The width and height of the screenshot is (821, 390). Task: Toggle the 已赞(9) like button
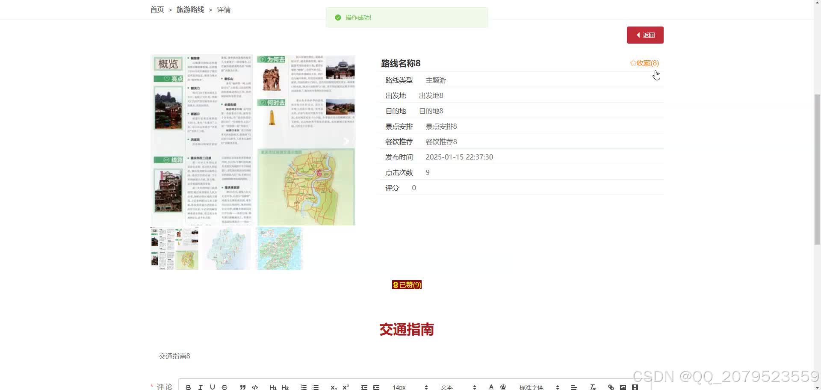(x=407, y=284)
